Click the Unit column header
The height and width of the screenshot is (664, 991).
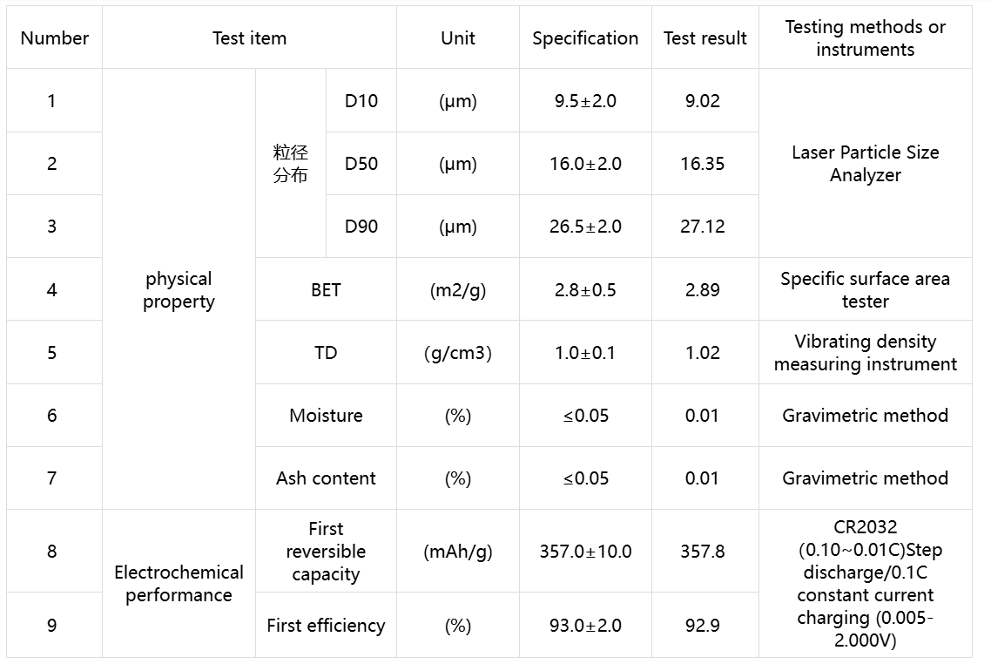[458, 38]
